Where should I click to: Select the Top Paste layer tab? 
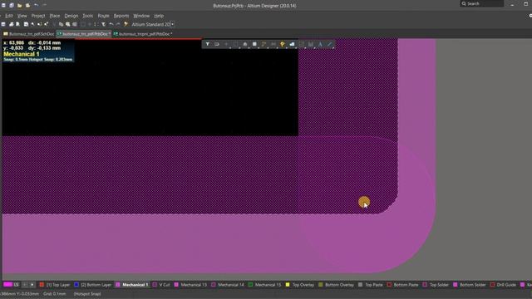pyautogui.click(x=371, y=285)
